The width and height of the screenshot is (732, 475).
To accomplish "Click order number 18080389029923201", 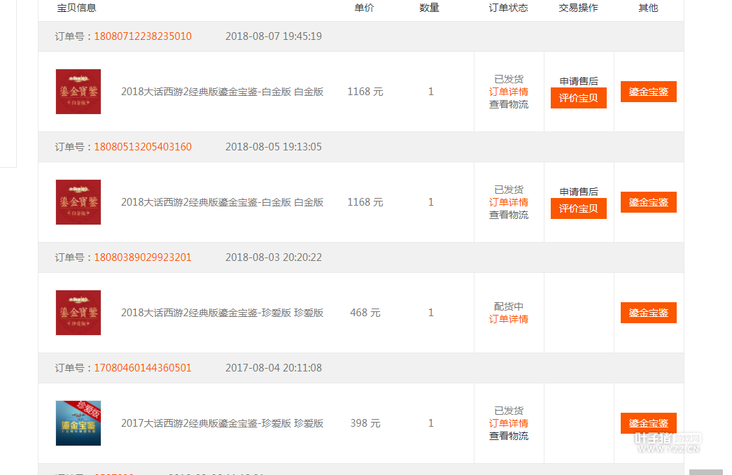I will click(x=143, y=257).
